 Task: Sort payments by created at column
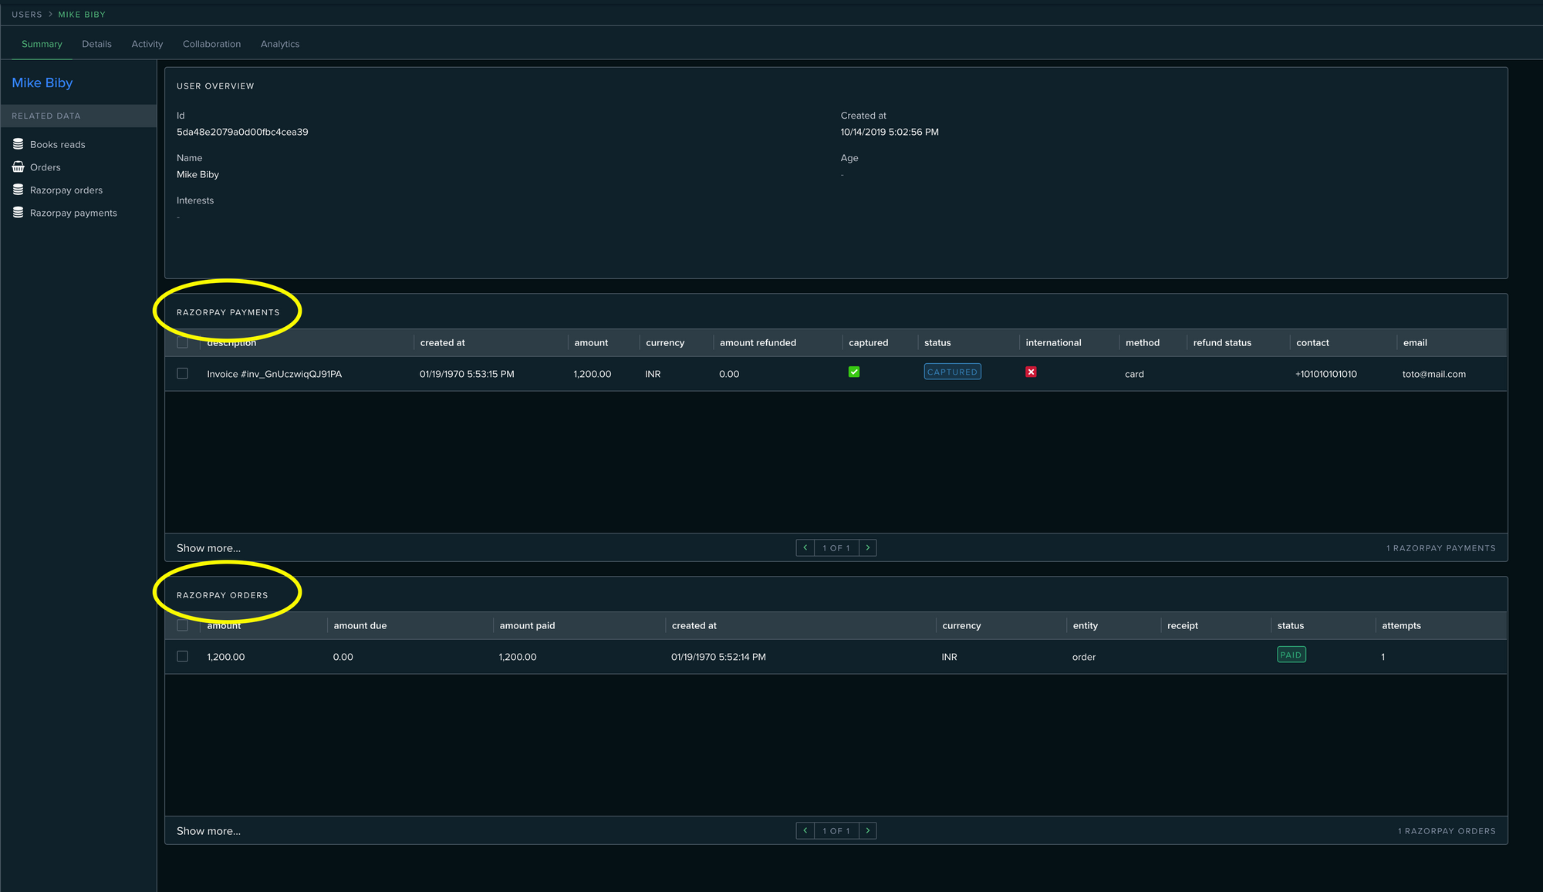click(x=443, y=343)
